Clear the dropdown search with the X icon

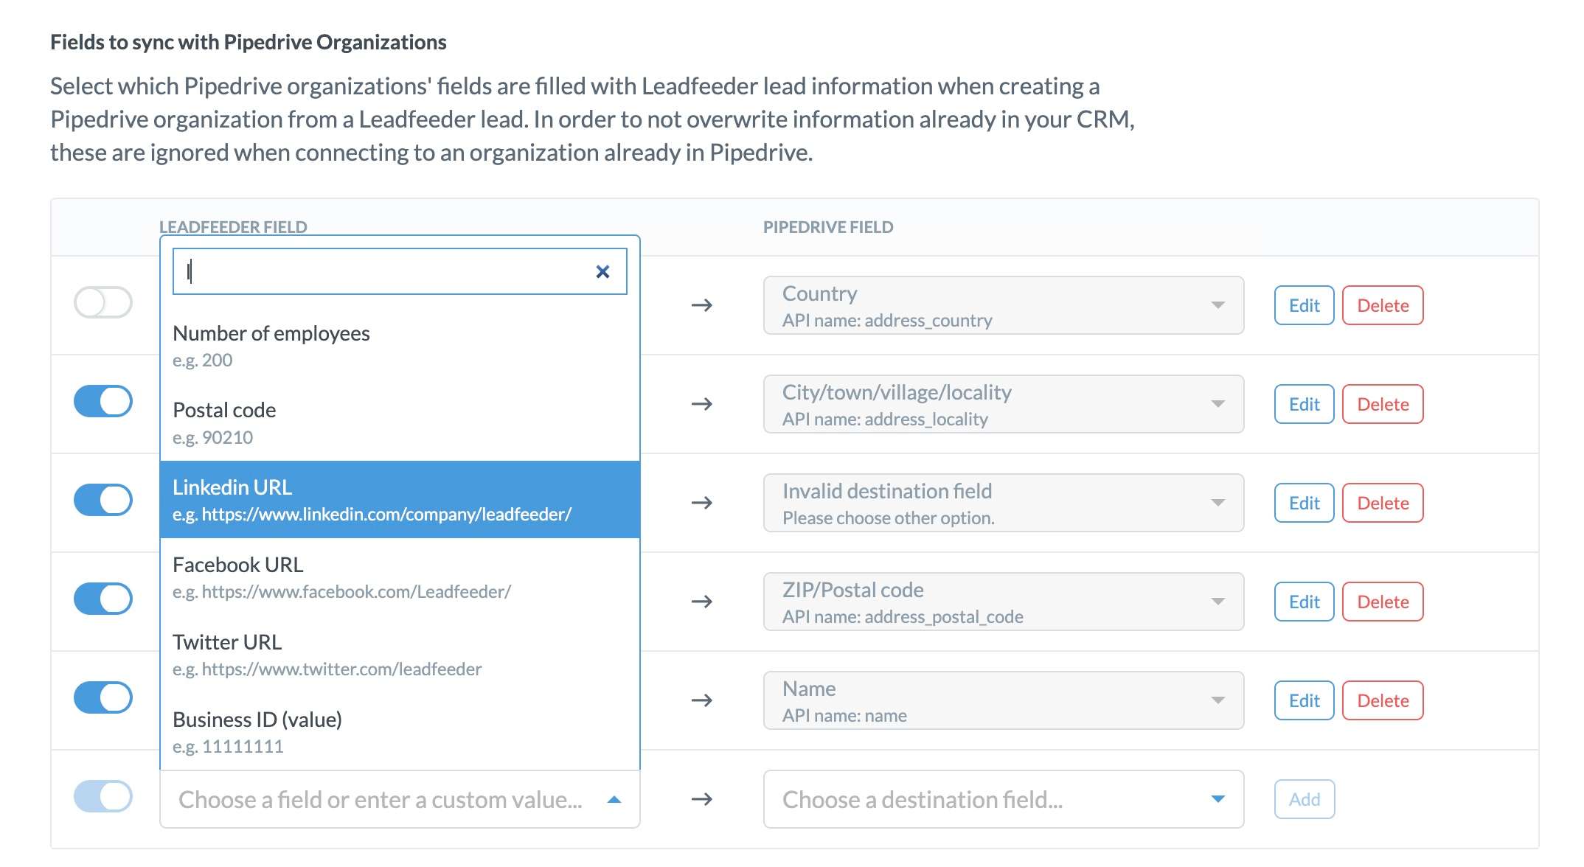click(602, 272)
